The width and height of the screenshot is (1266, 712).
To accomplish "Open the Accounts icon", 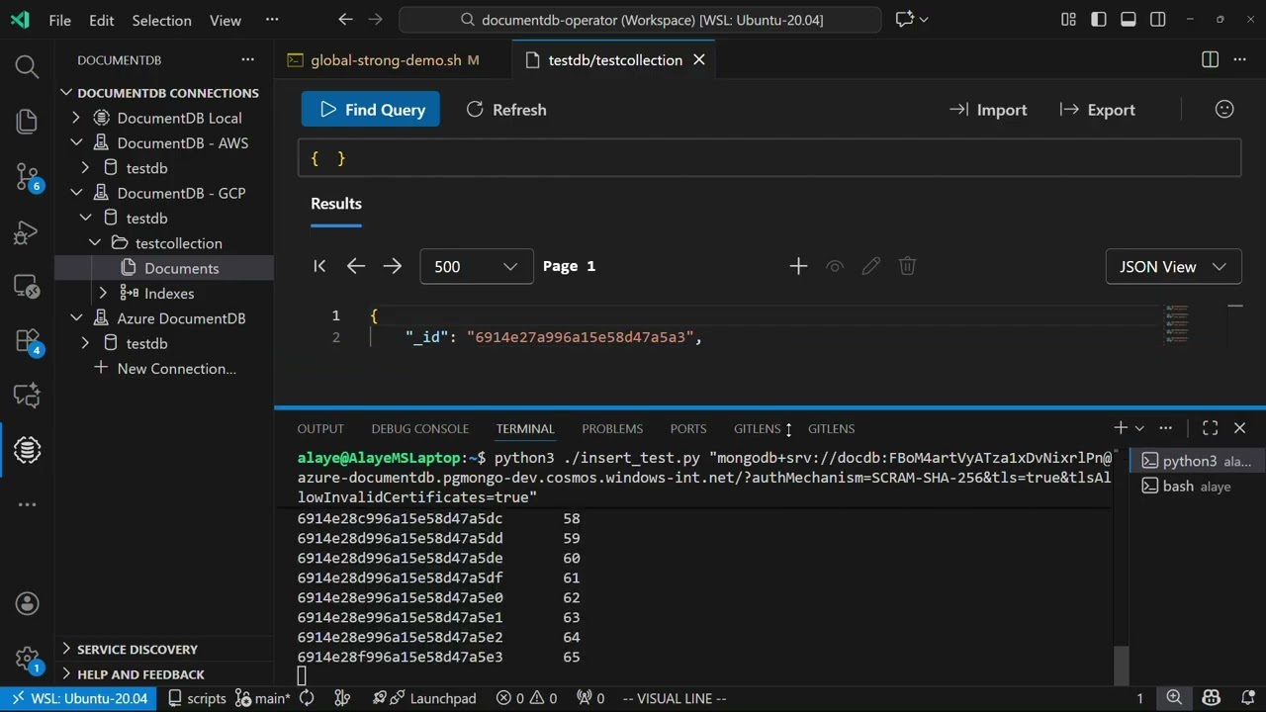I will pyautogui.click(x=27, y=603).
